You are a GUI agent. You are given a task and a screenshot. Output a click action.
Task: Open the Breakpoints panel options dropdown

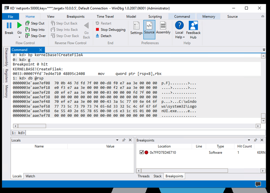coord(249,140)
